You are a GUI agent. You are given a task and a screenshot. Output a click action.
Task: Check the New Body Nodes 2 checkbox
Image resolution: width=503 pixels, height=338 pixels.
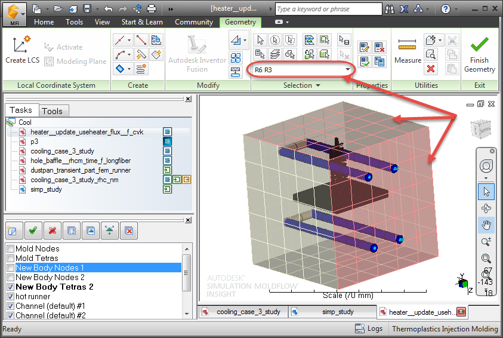pyautogui.click(x=10, y=277)
